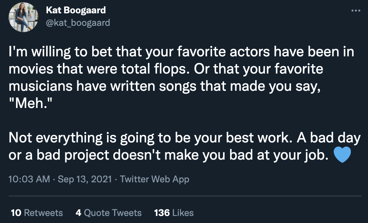Open Kat Boogaard's profile picture
This screenshot has width=368, height=223.
23,17
